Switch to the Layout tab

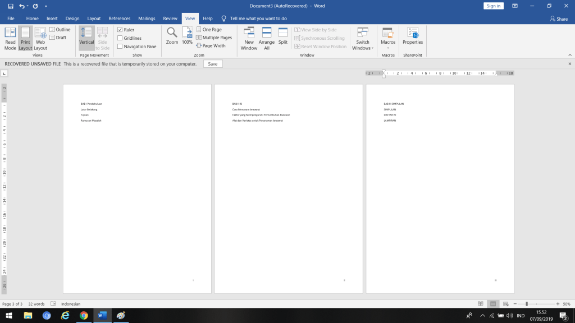coord(94,19)
